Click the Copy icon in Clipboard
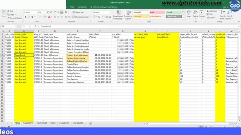 coord(8,15)
